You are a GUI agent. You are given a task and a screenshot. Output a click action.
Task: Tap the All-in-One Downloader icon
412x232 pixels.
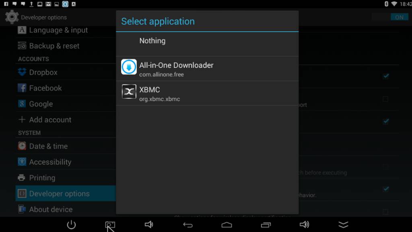point(129,67)
